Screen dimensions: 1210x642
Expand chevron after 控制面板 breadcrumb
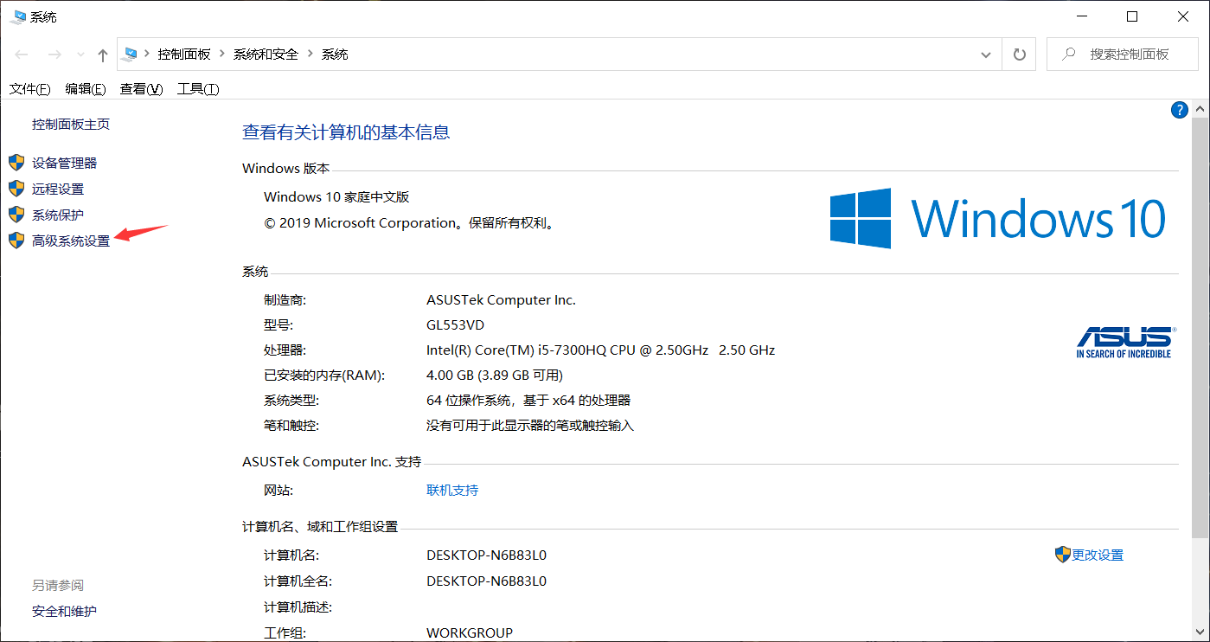pyautogui.click(x=222, y=54)
